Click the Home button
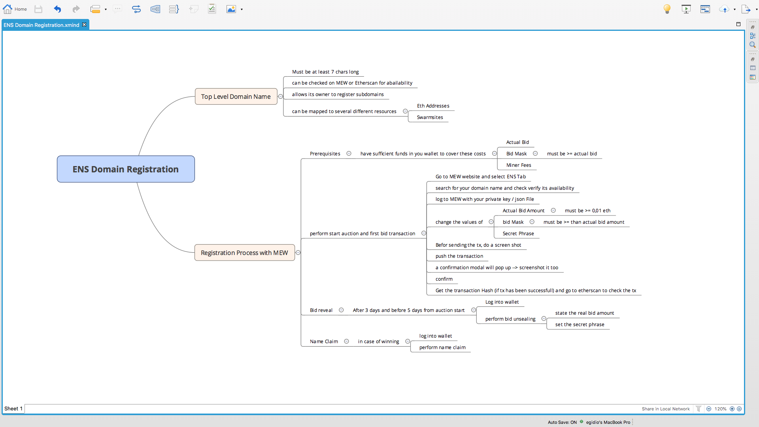Viewport: 759px width, 427px height. 15,9
